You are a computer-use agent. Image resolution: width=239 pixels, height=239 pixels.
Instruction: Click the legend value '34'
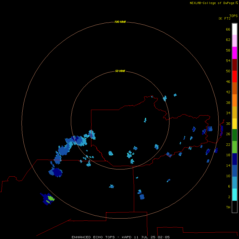tap(228, 113)
